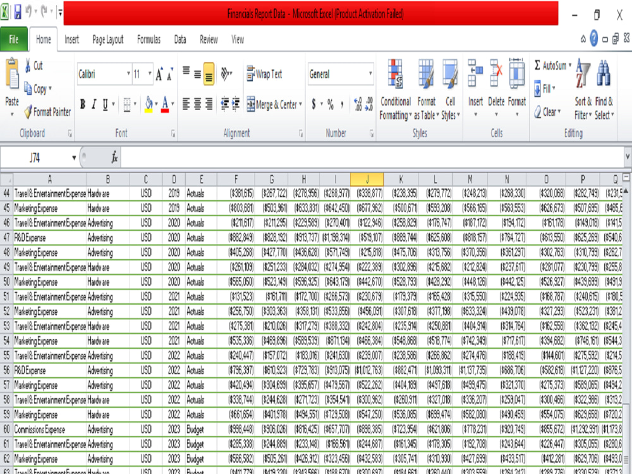Click the Cut scissors icon
The image size is (632, 474).
[x=28, y=65]
